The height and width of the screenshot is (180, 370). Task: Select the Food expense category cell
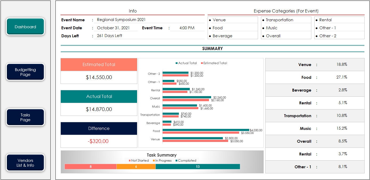point(233,28)
